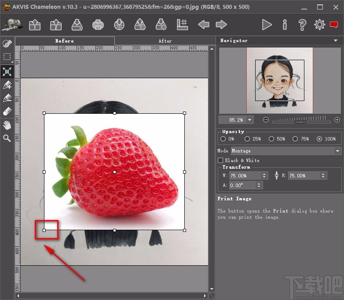Select the brush tool at top of toolbox
The width and height of the screenshot is (344, 300).
pyautogui.click(x=7, y=43)
